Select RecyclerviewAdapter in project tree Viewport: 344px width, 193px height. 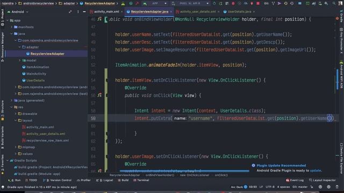(45, 54)
